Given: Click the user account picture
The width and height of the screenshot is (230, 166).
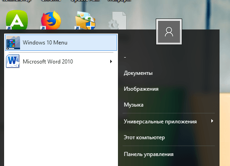Looking at the screenshot, I should (x=169, y=32).
